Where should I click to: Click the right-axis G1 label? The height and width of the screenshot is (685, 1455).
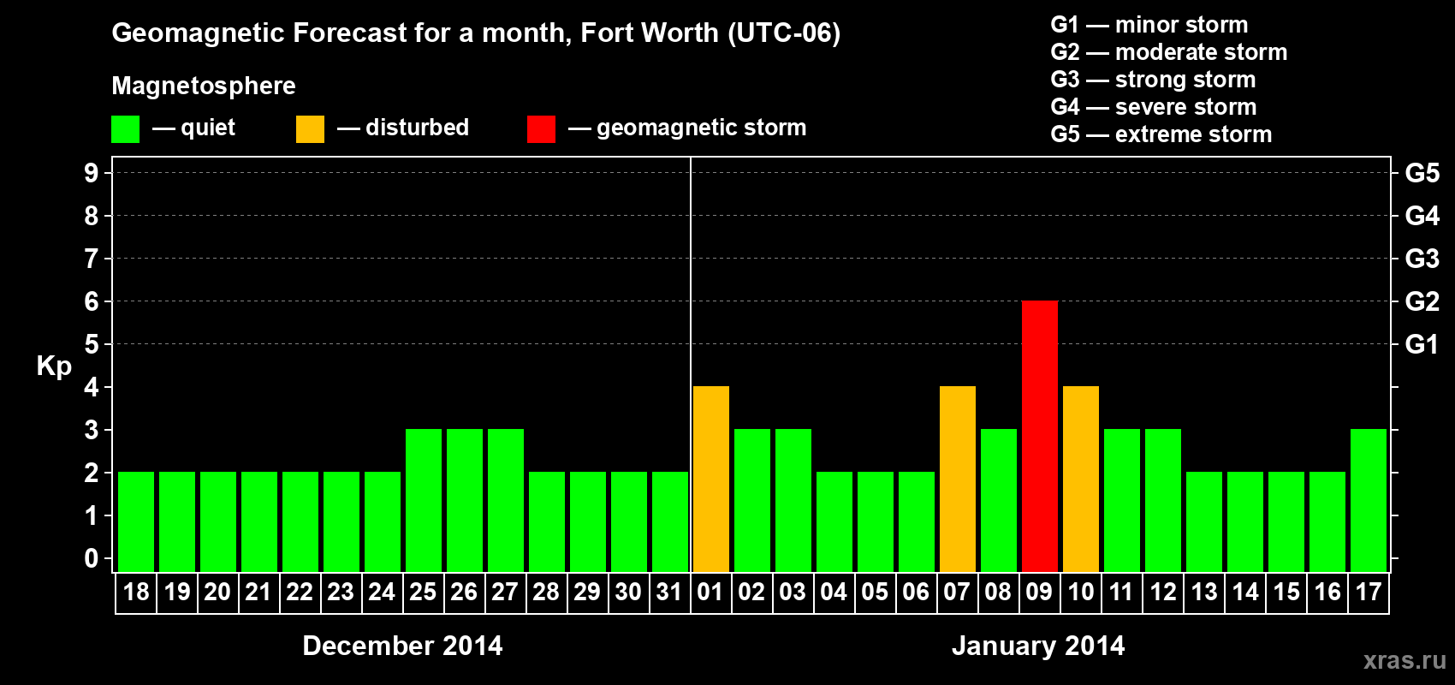pyautogui.click(x=1422, y=344)
